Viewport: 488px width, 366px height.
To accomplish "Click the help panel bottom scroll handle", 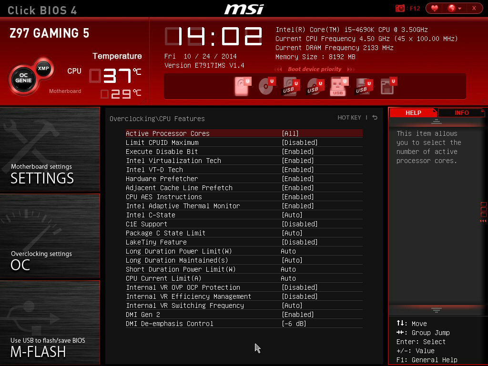I will click(x=437, y=310).
